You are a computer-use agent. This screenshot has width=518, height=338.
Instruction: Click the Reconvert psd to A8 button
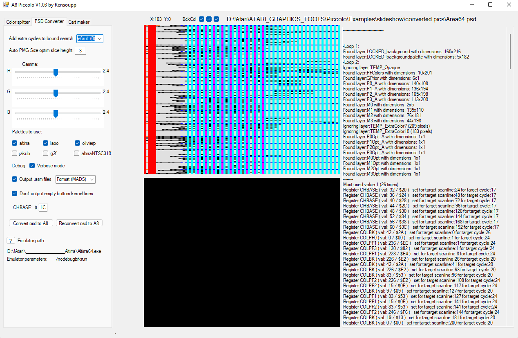pyautogui.click(x=79, y=223)
